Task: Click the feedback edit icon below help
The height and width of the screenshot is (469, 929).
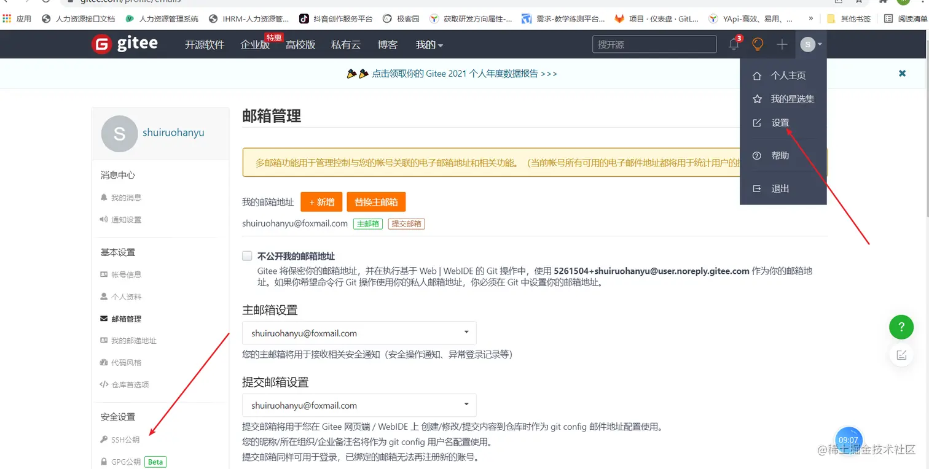Action: 901,355
